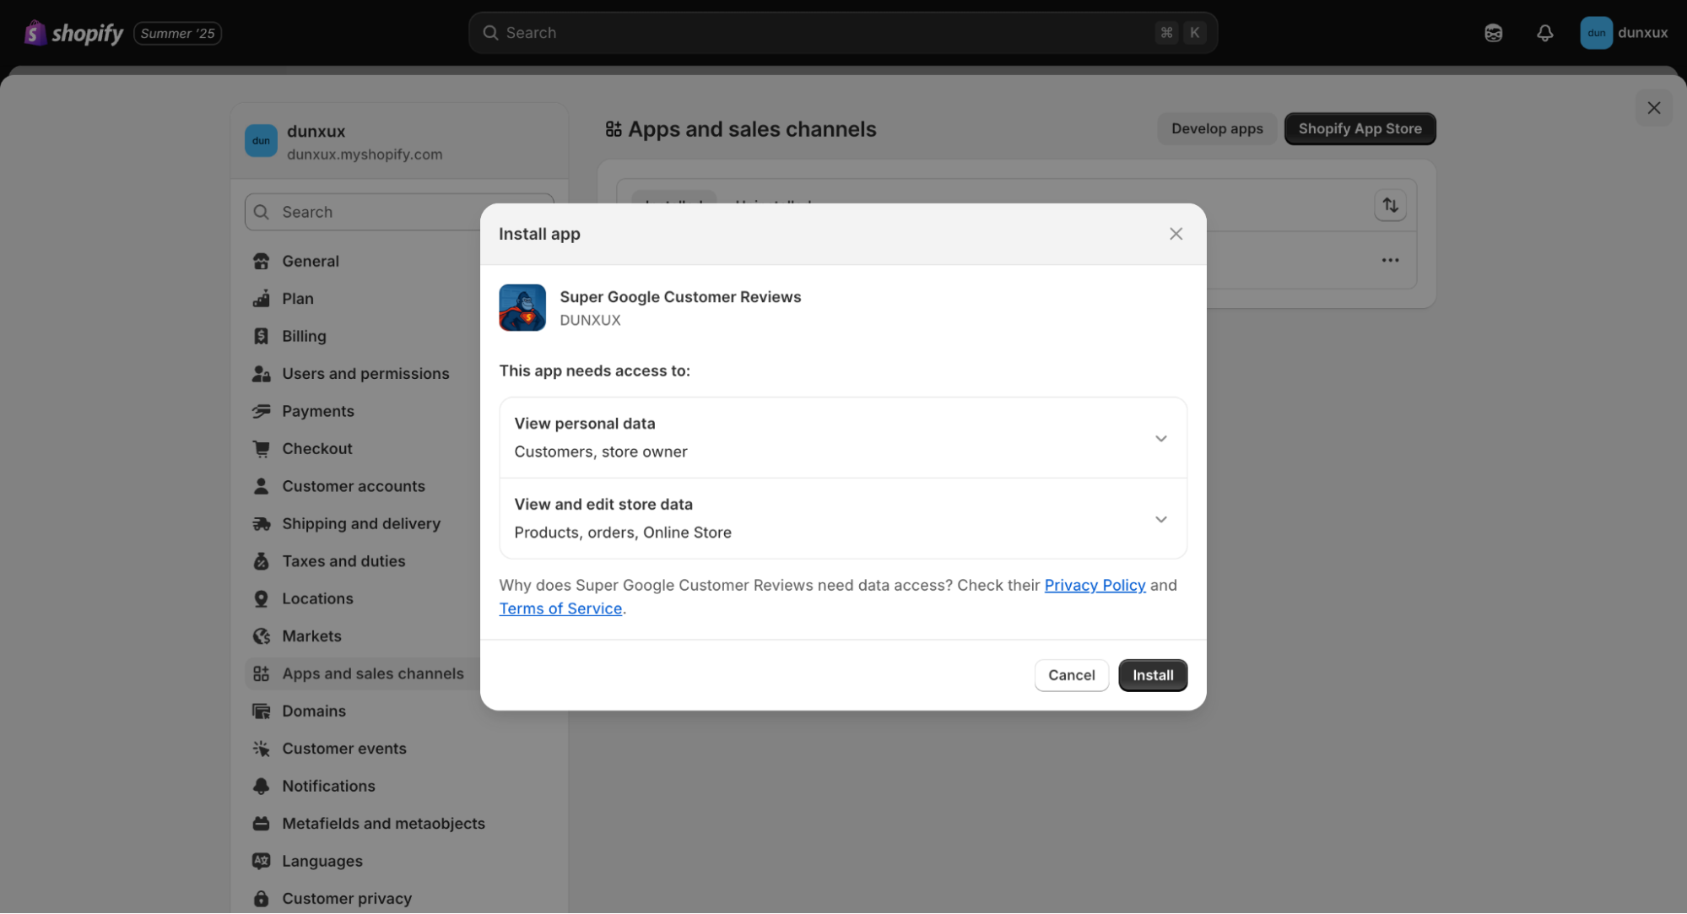Click the Customer privacy lock icon
The height and width of the screenshot is (914, 1687).
262,899
